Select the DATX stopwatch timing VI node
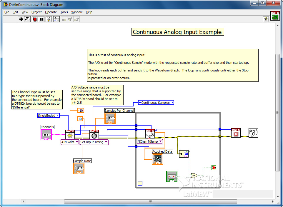 pos(94,134)
